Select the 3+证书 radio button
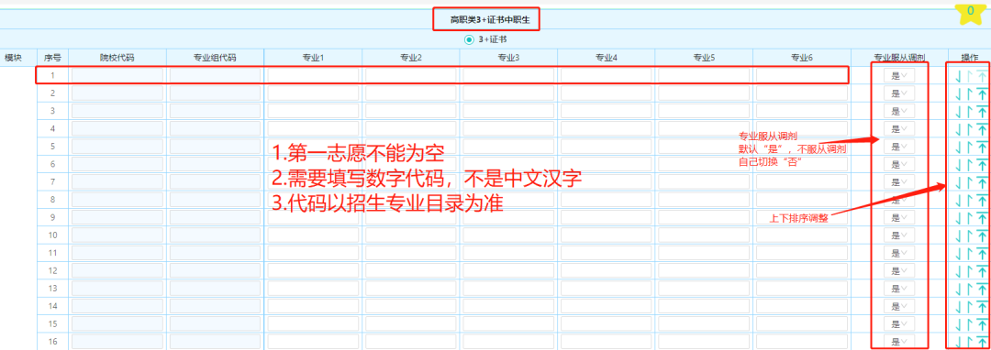The height and width of the screenshot is (350, 991). pos(469,39)
